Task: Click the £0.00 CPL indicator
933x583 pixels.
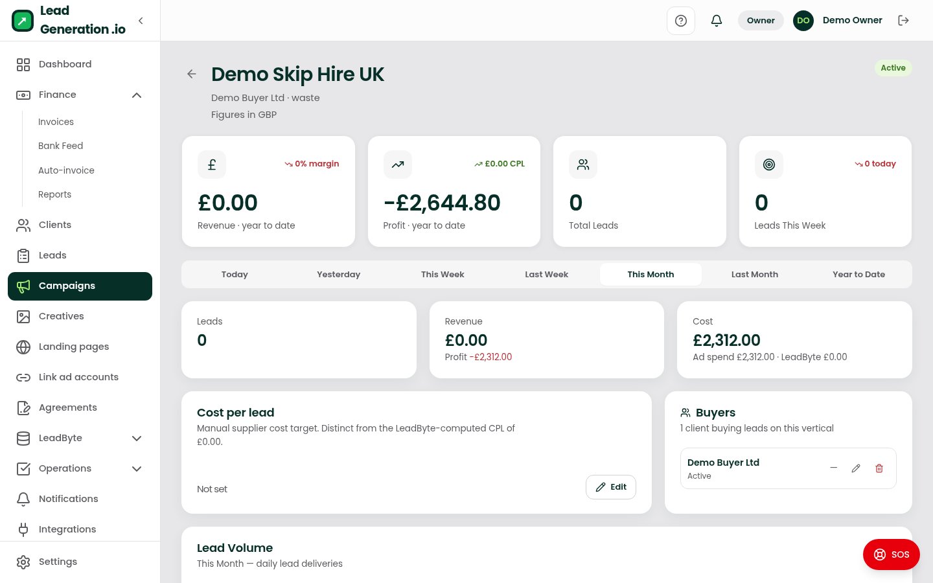Action: pos(500,164)
